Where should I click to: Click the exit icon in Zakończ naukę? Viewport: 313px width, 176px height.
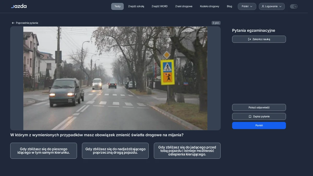click(249, 39)
